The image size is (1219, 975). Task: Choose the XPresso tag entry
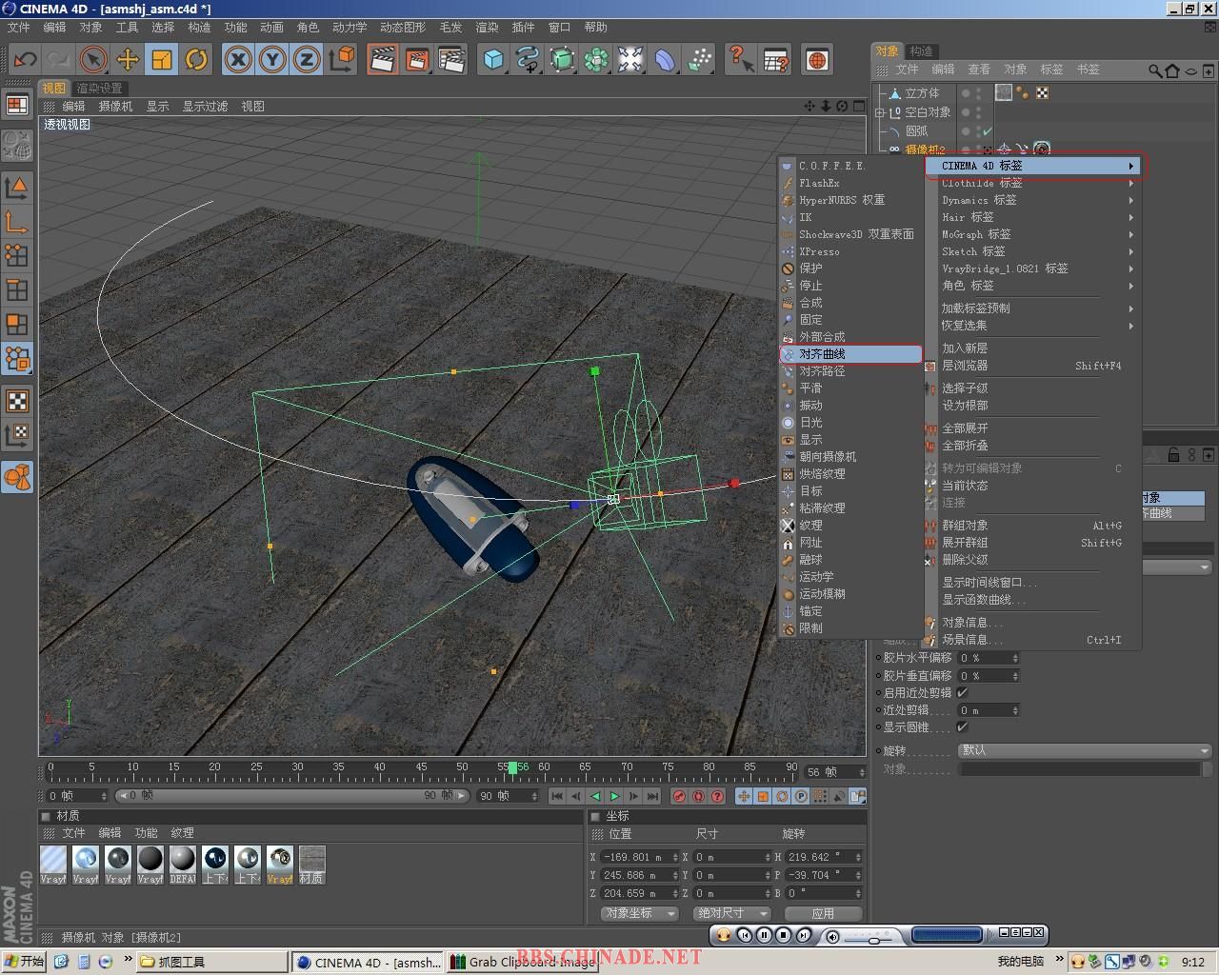click(819, 251)
